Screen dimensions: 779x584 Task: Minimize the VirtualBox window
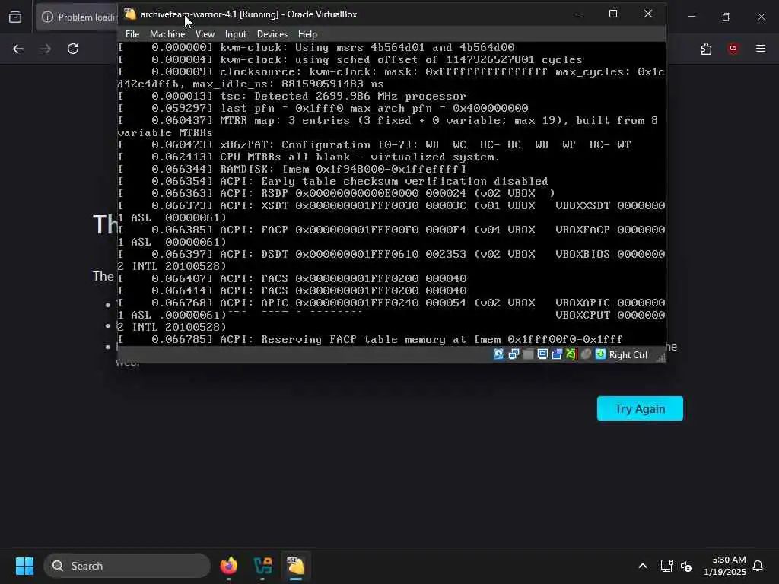[x=579, y=14]
